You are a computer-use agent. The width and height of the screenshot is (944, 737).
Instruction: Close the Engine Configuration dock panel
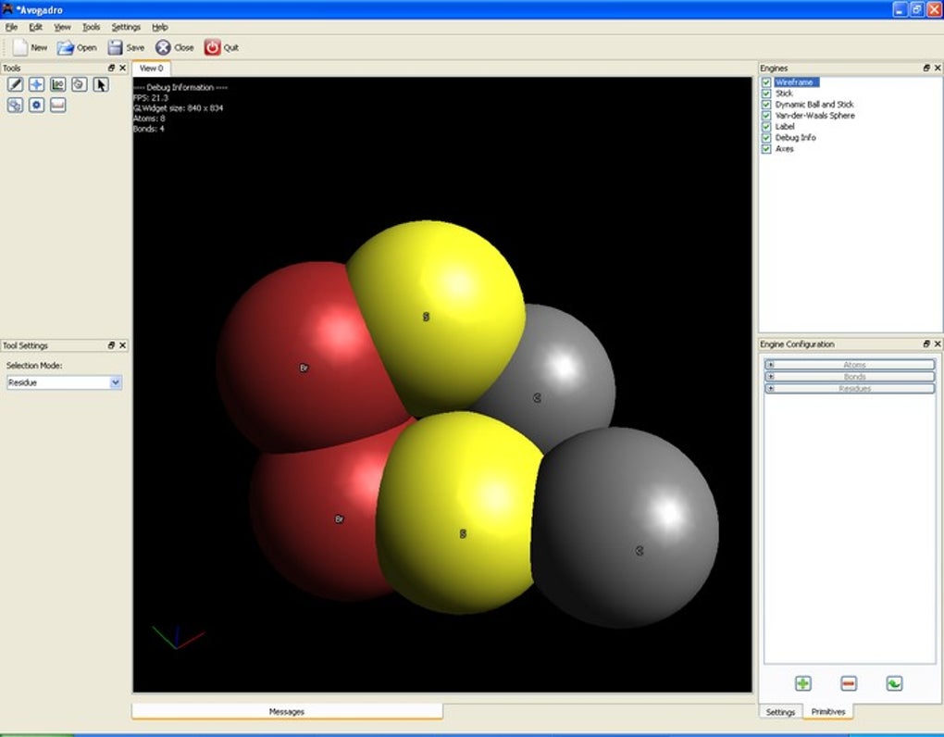click(x=938, y=344)
